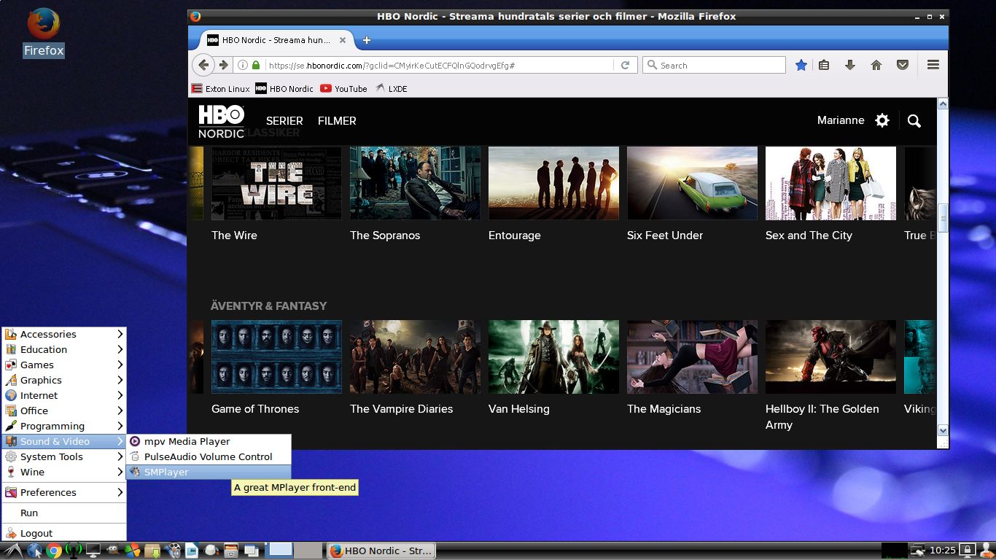Open the FILMER navigation link

tap(337, 121)
